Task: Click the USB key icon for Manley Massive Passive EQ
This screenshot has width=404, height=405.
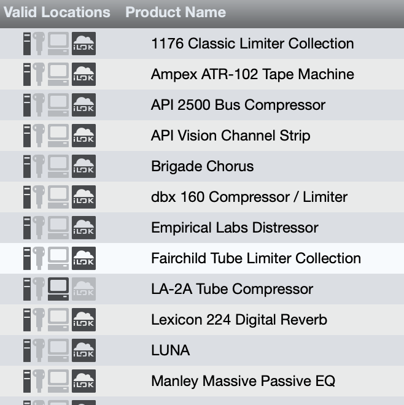Action: [39, 381]
